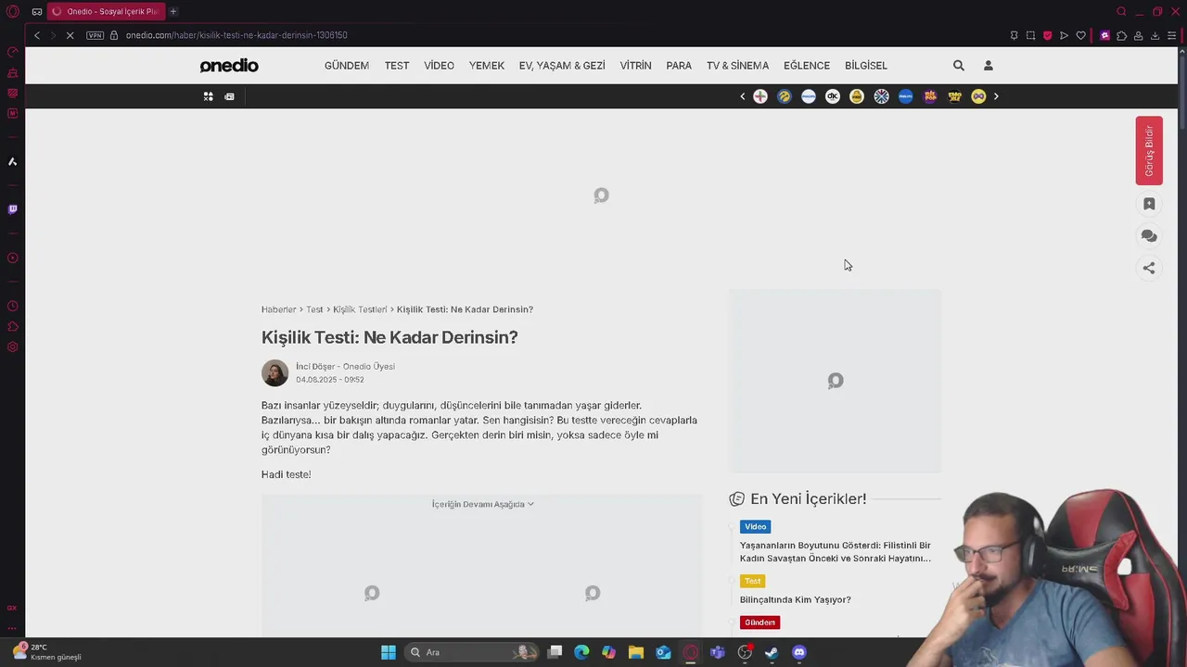Click the Kişilik Testleri breadcrumb link
The height and width of the screenshot is (667, 1187).
pos(360,309)
